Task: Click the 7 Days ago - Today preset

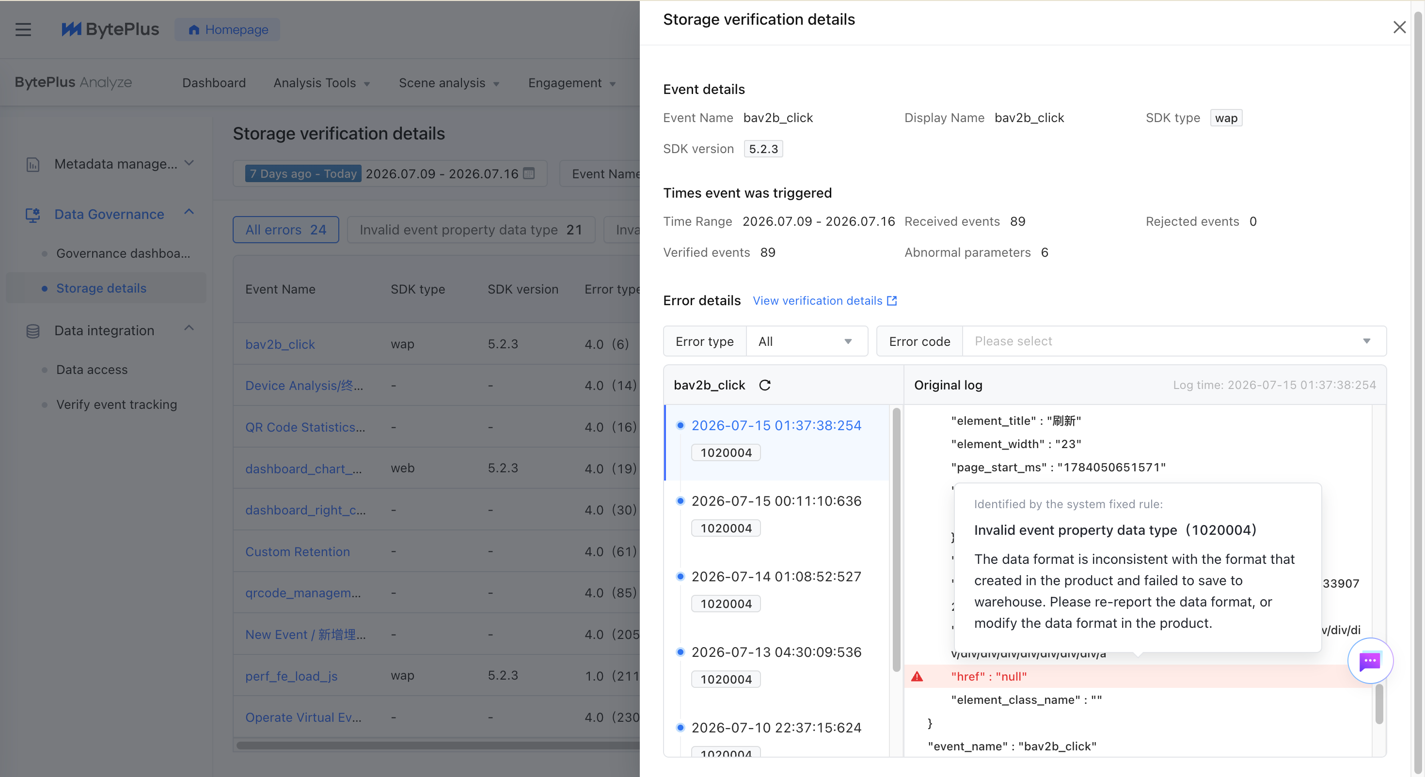Action: [x=303, y=173]
